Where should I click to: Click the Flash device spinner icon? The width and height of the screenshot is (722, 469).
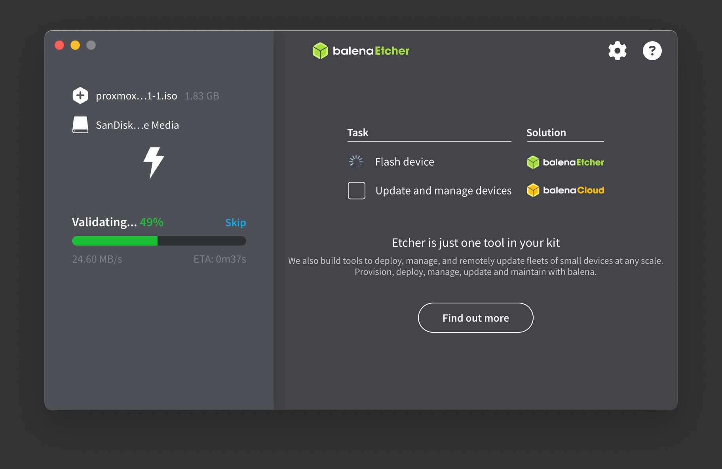(x=356, y=162)
